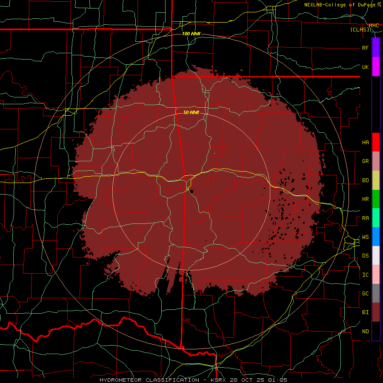Click the BD legend label
383x383 pixels.
[x=365, y=180]
